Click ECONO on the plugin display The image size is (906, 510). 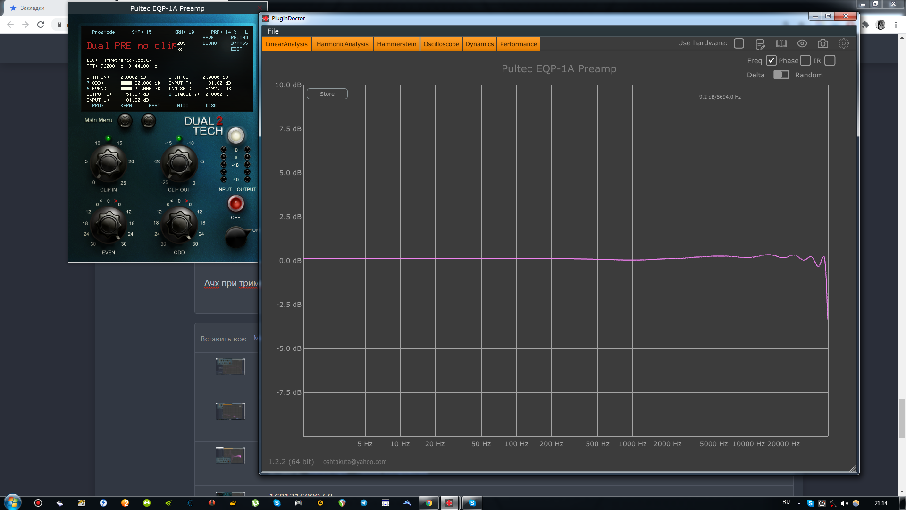(210, 43)
